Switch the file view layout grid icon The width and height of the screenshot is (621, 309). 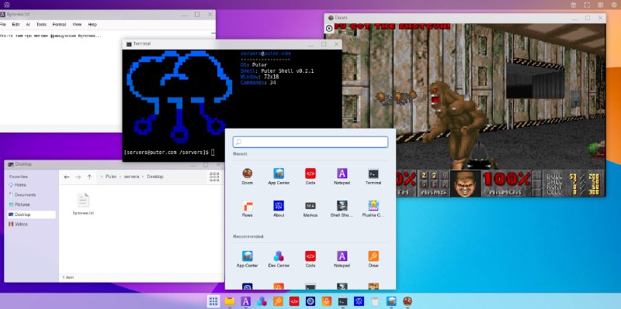point(214,177)
